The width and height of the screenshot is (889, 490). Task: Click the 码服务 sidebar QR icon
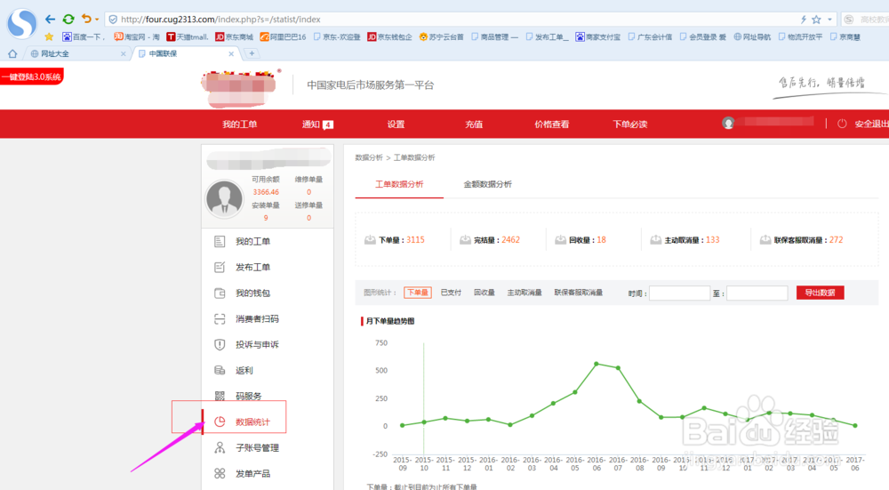[220, 396]
